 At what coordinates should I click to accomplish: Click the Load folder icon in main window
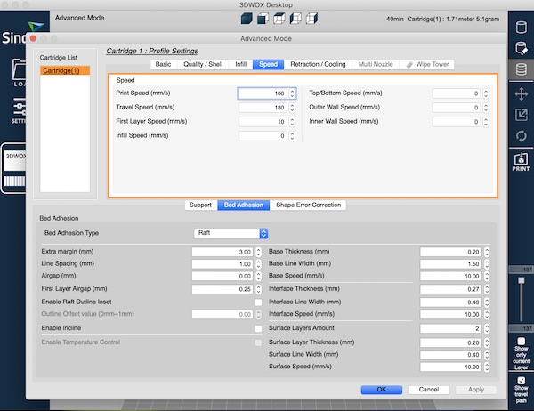(x=19, y=73)
